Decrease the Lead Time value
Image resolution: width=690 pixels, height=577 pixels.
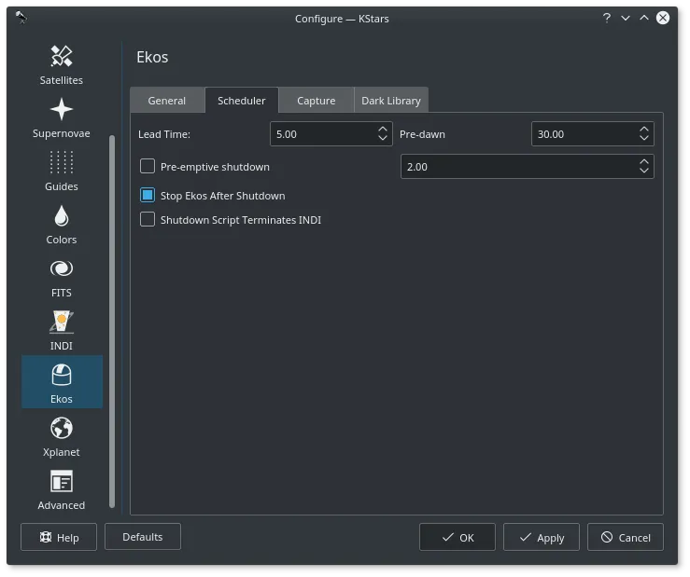383,139
